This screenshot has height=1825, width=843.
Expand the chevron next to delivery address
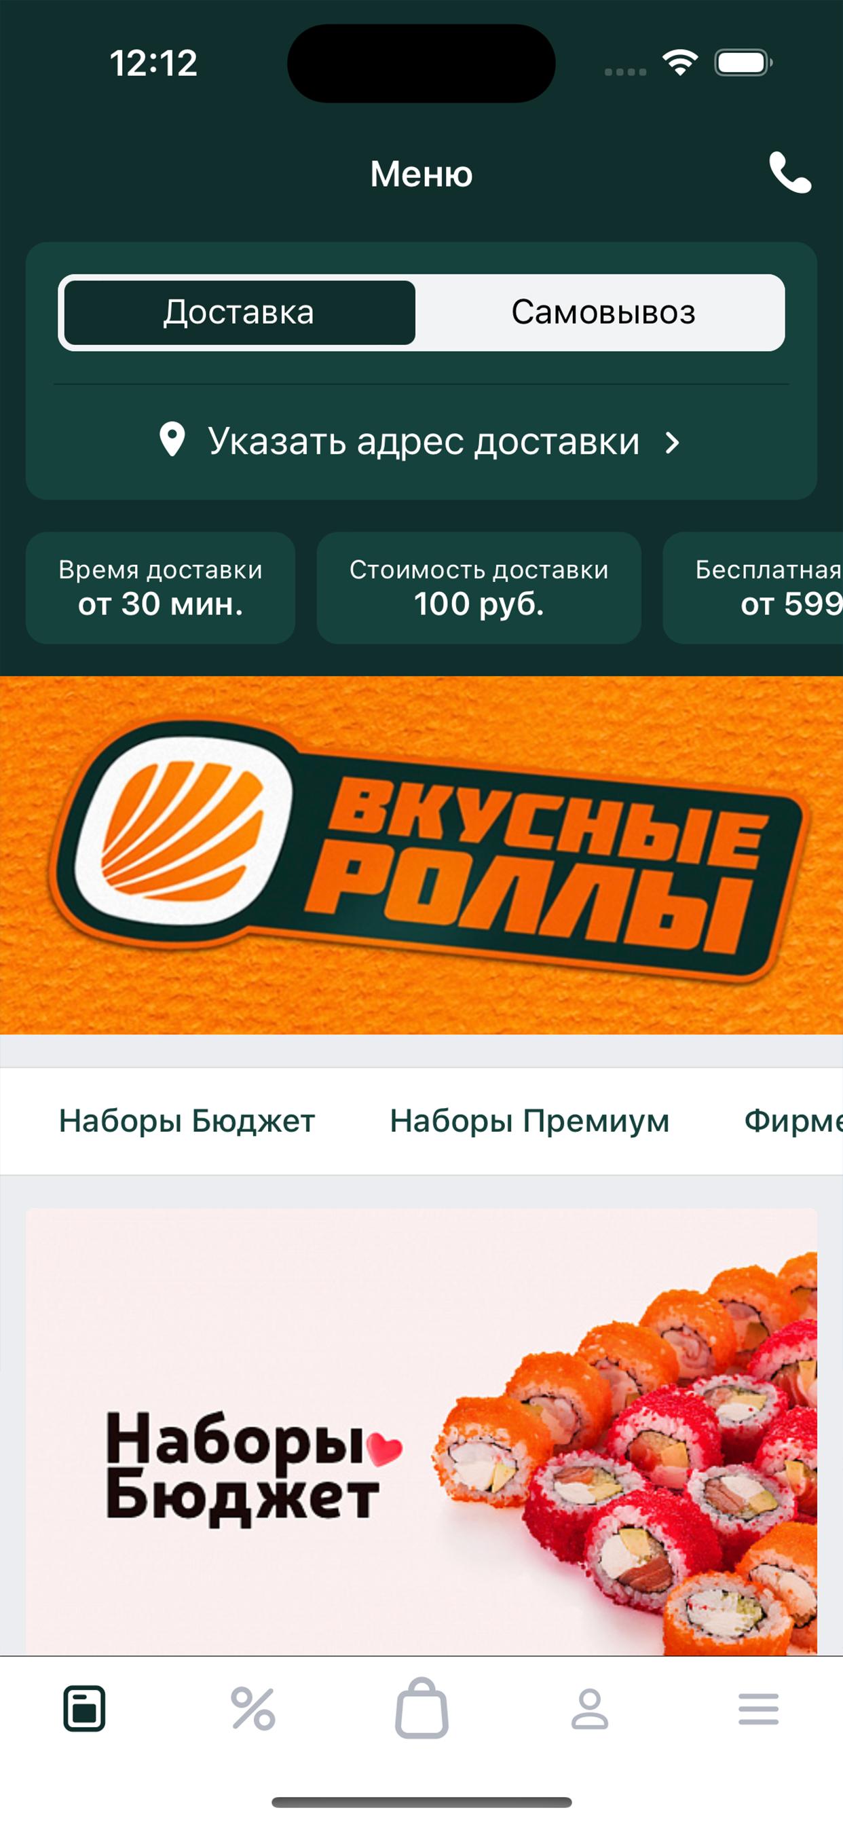(672, 442)
